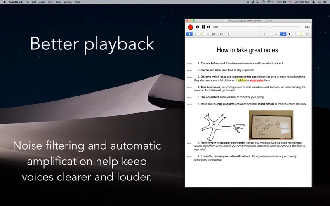The width and height of the screenshot is (330, 206).
Task: Click the bold text copy diagrams
Action: (225, 104)
